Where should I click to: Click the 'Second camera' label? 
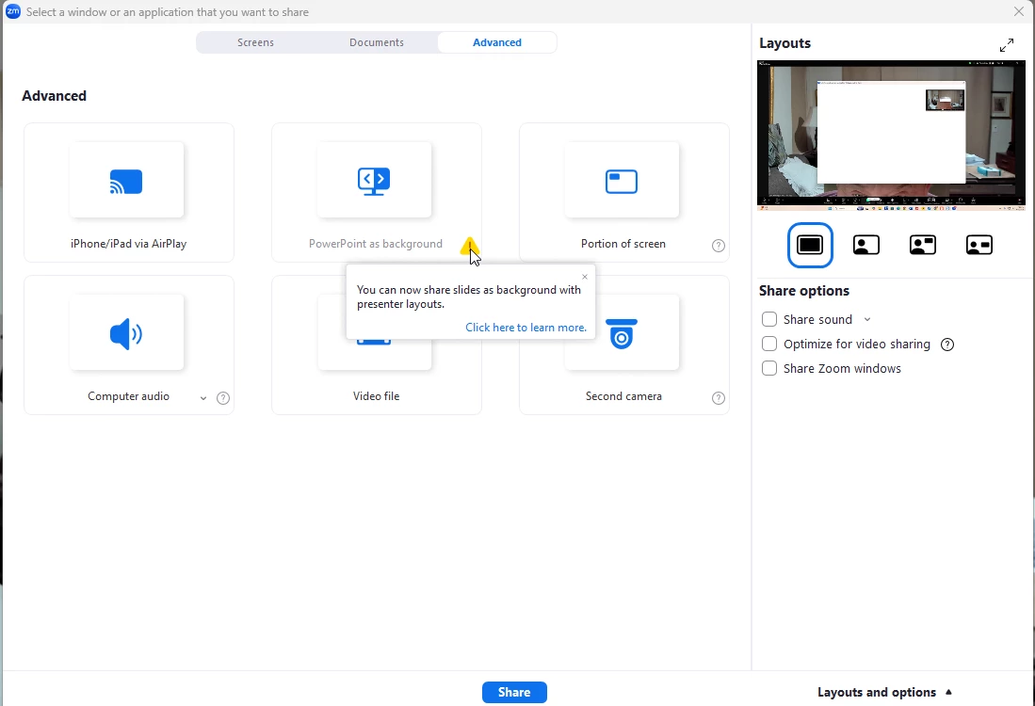pyautogui.click(x=623, y=396)
